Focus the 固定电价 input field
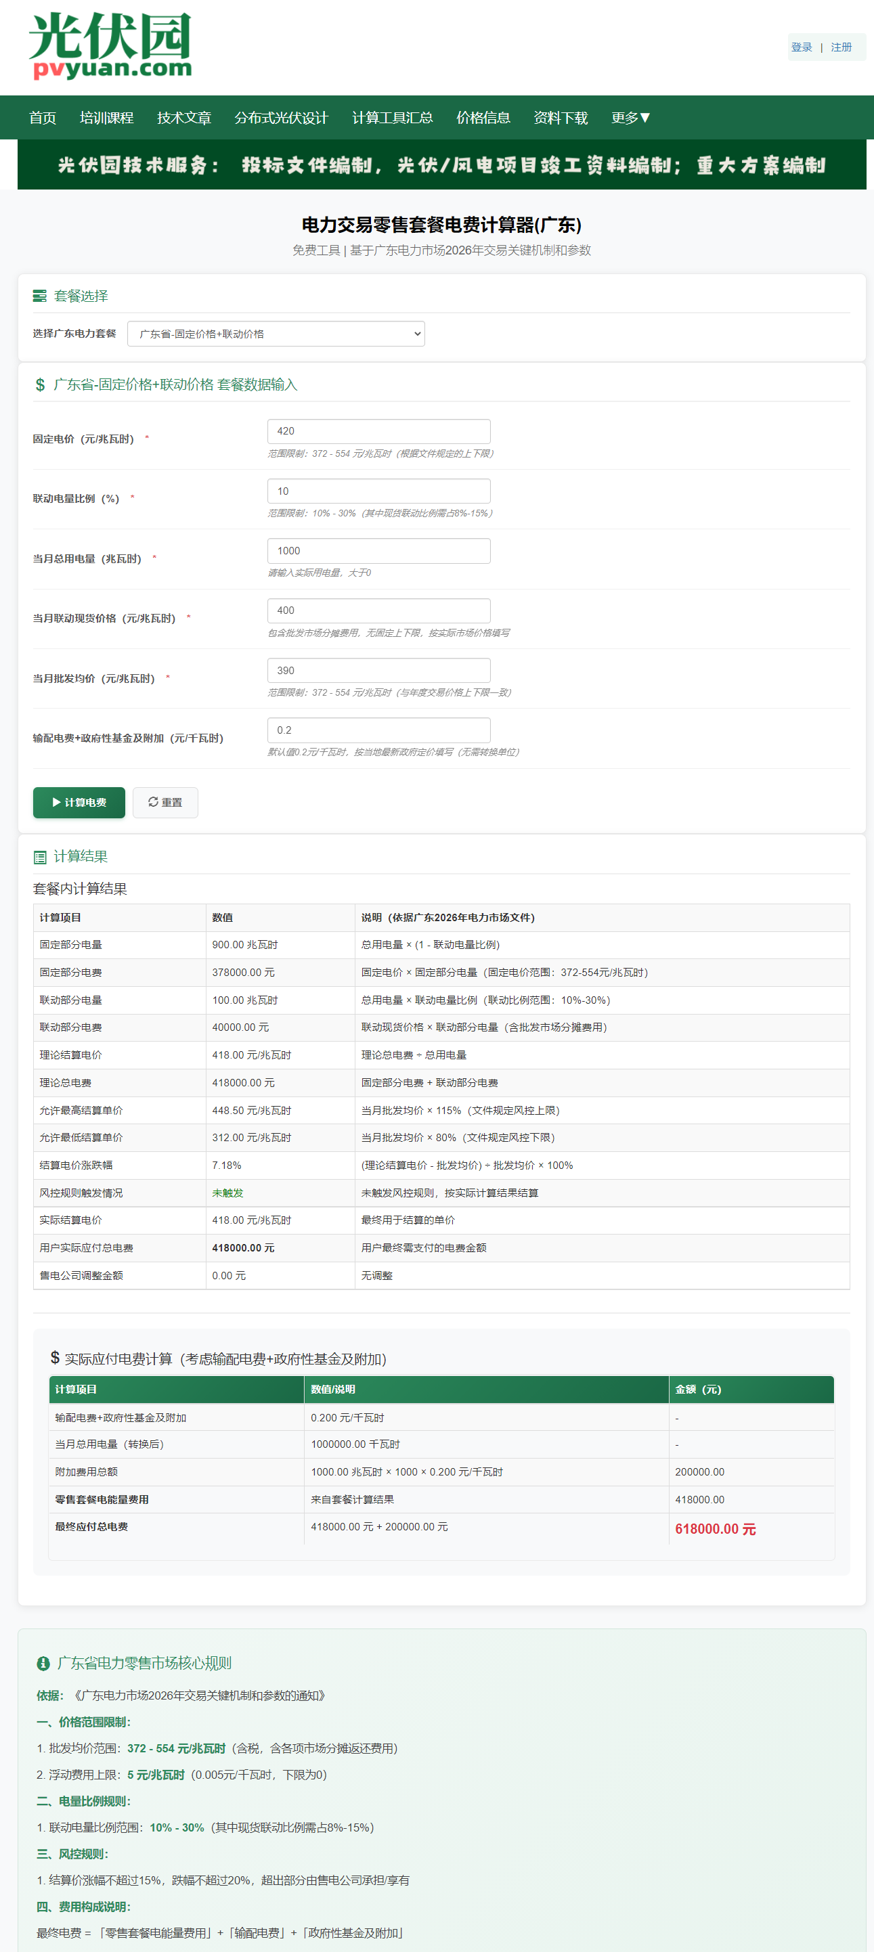Viewport: 874px width, 1952px height. click(378, 431)
